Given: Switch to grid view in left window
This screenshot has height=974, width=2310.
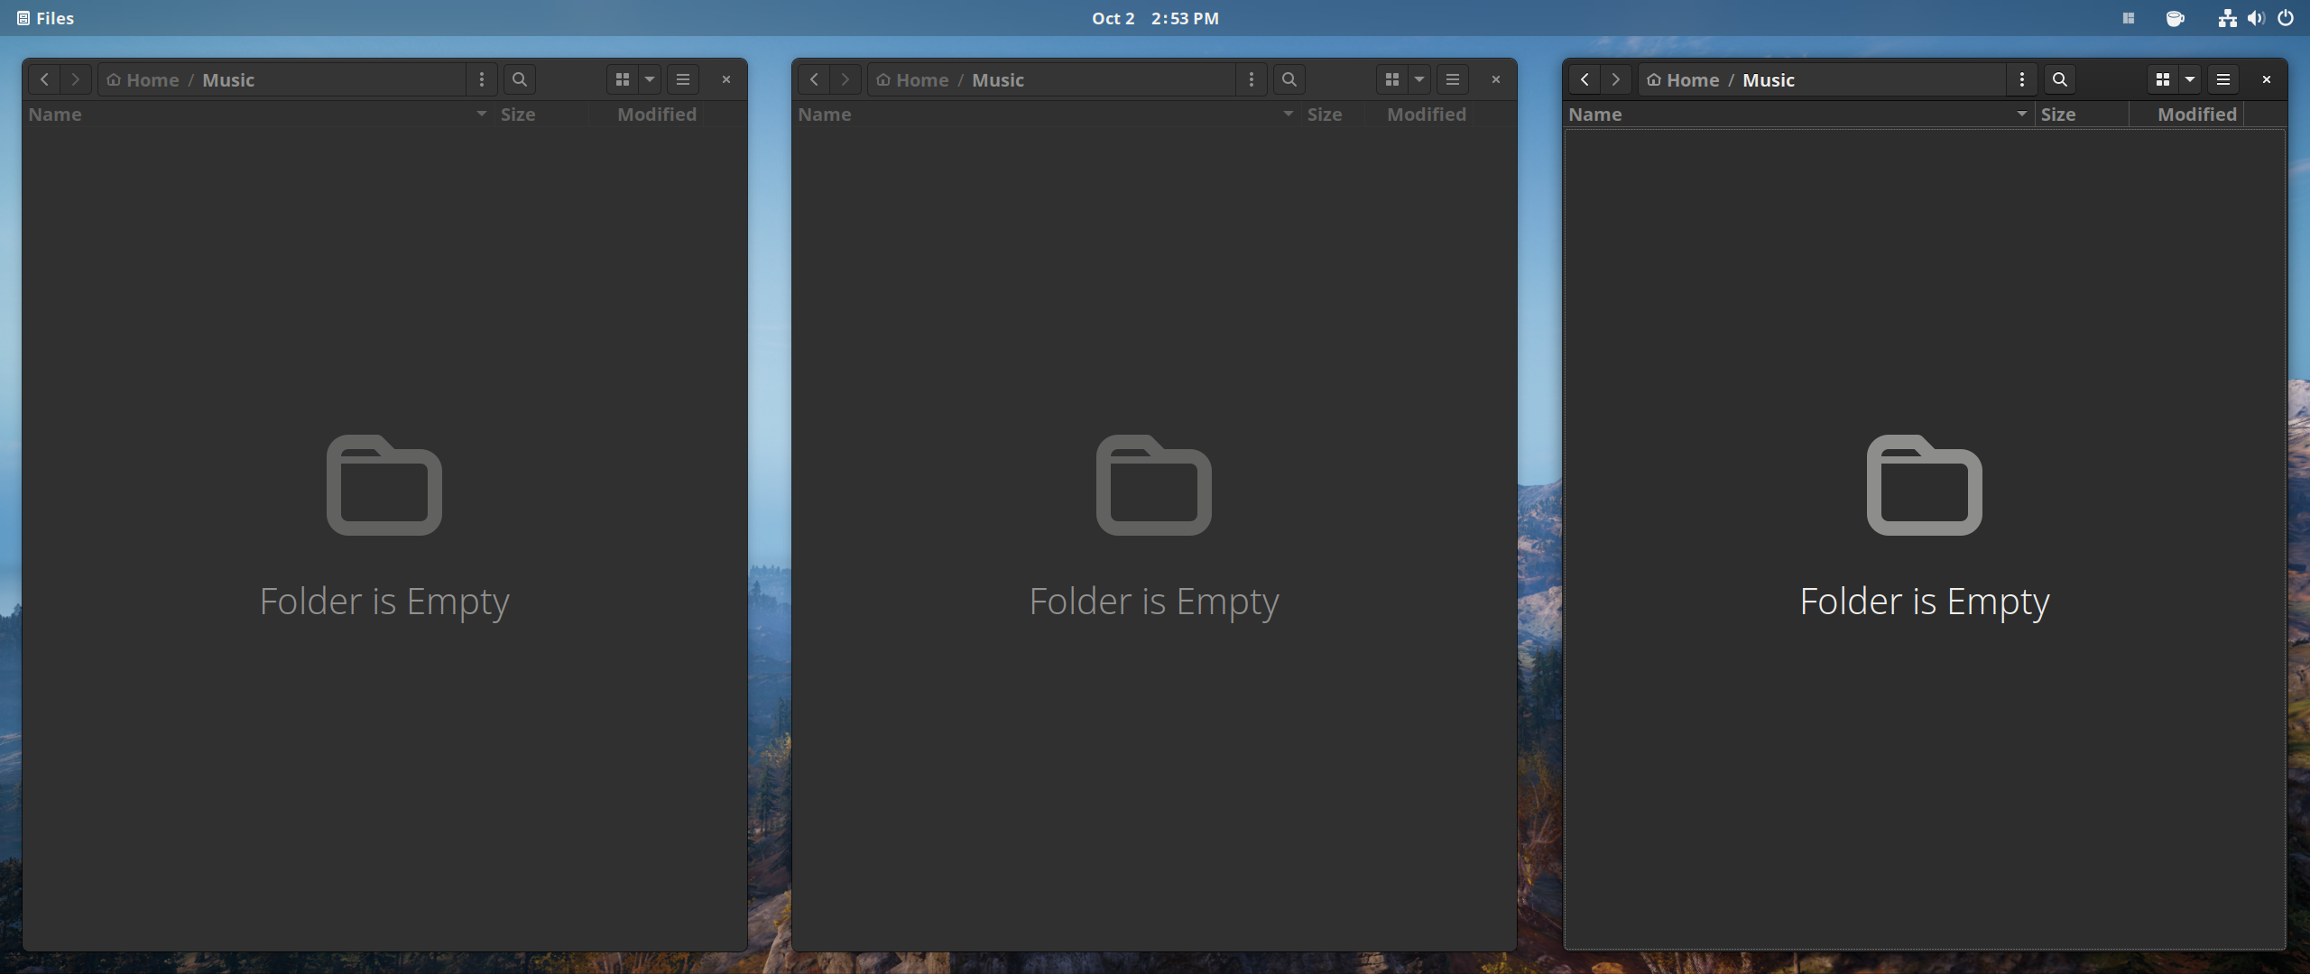Looking at the screenshot, I should tap(623, 79).
